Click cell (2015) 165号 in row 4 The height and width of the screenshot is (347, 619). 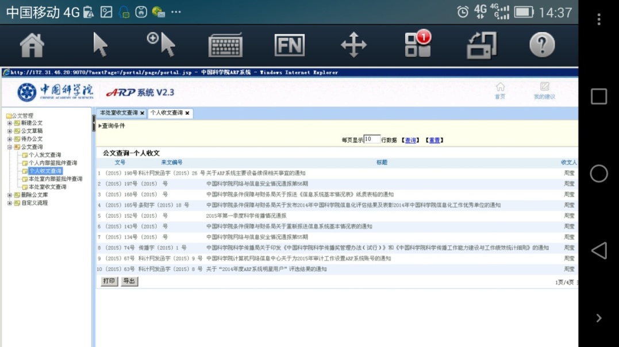tap(120, 205)
